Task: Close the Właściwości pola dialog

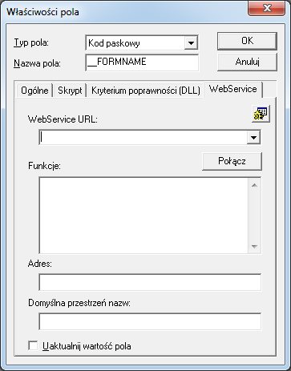Action: 266,9
